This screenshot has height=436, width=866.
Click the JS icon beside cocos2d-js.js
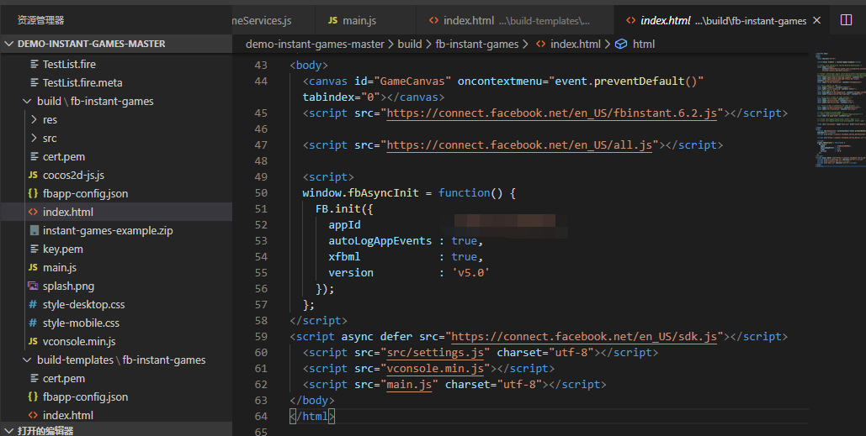[x=33, y=175]
